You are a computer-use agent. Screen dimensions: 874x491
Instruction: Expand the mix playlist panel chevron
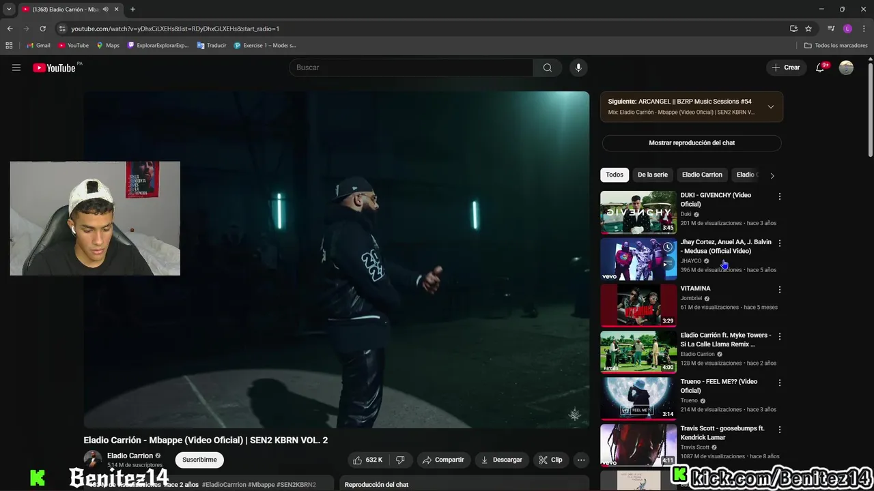click(x=771, y=106)
